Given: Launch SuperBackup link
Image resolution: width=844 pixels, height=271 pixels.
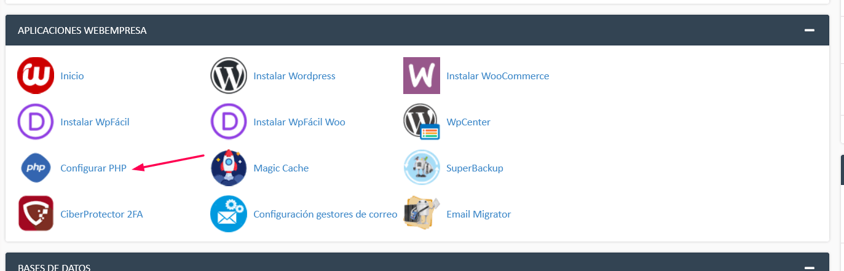Looking at the screenshot, I should (x=475, y=168).
